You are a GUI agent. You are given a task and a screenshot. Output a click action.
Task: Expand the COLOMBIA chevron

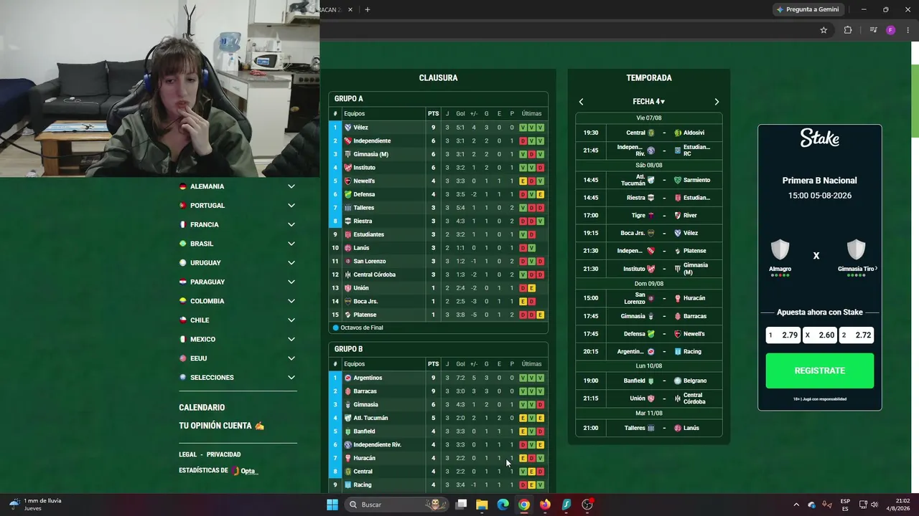(291, 301)
